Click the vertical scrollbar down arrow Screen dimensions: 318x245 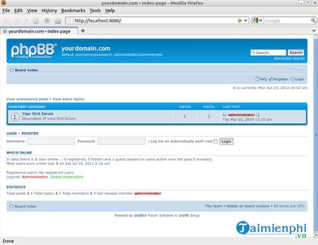click(315, 235)
